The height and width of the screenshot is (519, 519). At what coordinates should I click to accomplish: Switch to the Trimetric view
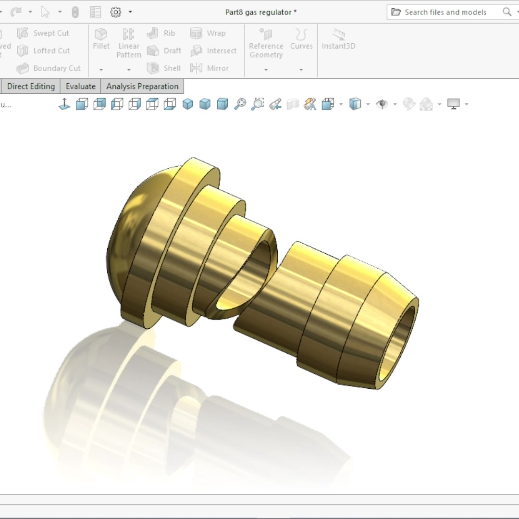(x=205, y=104)
